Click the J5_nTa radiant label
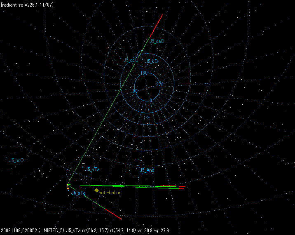 click(92, 169)
